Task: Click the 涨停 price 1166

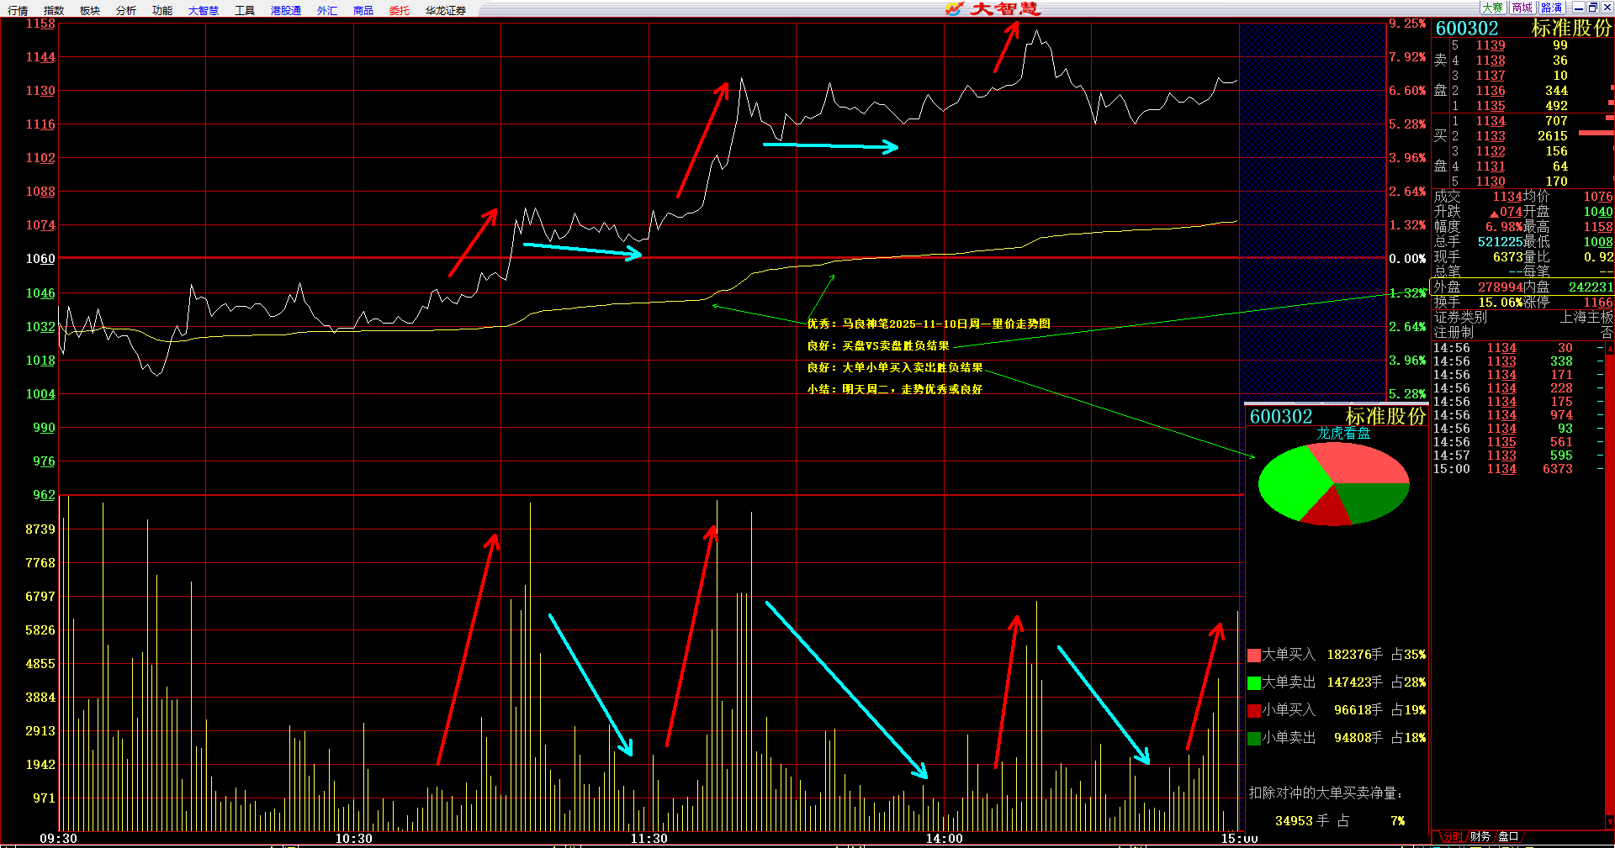Action: (1598, 303)
